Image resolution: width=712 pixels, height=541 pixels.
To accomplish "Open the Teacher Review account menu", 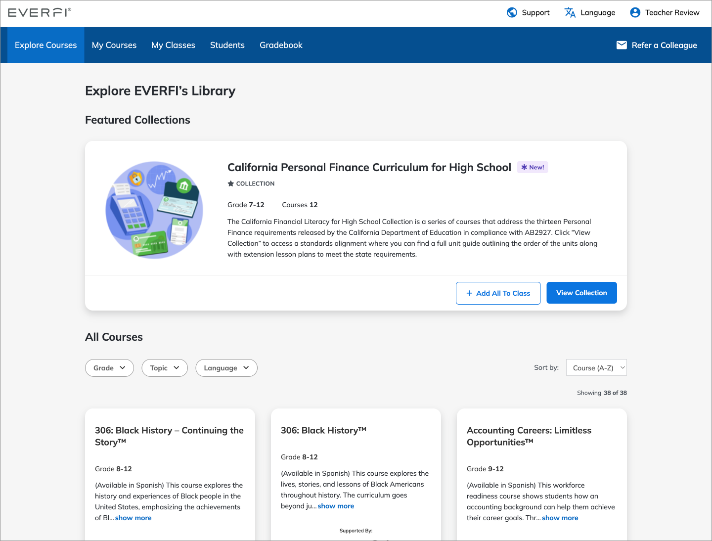I will [x=672, y=12].
